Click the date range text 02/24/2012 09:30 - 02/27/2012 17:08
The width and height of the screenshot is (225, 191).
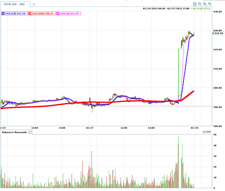click(x=166, y=9)
